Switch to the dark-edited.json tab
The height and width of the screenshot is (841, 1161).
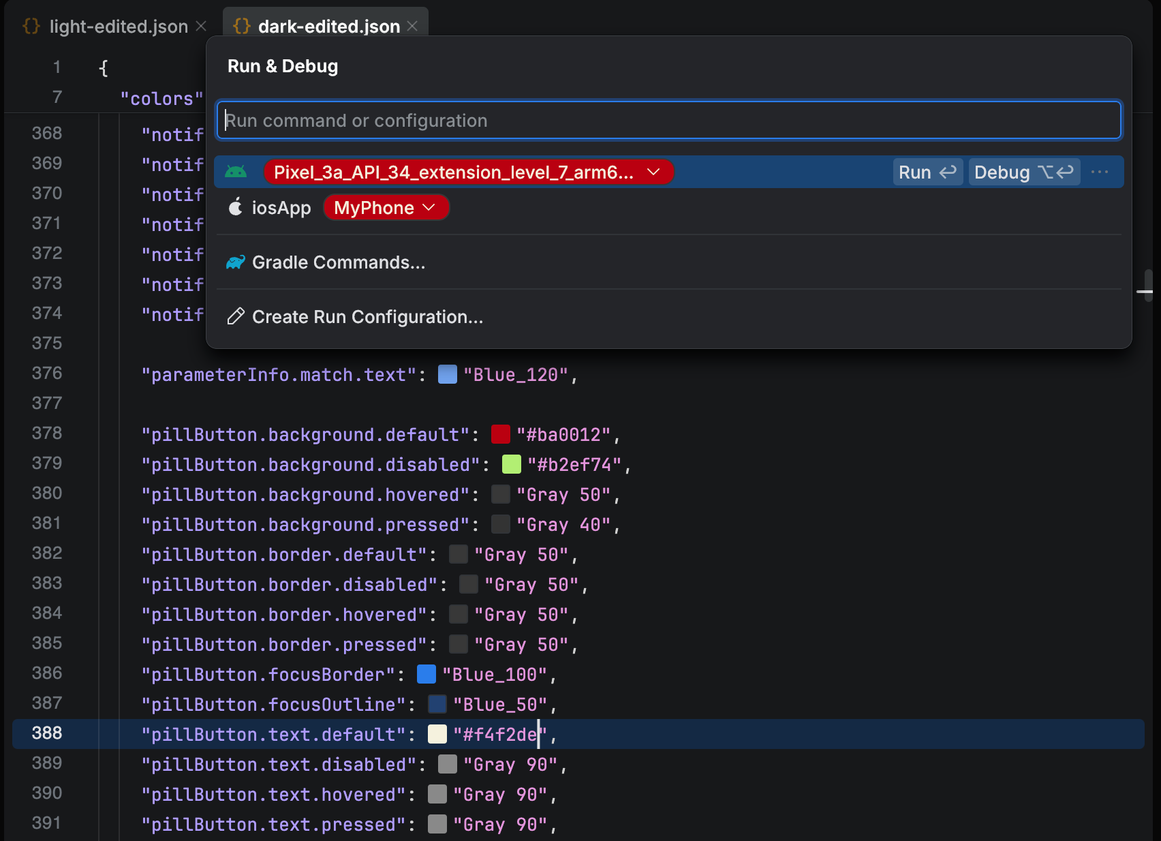click(x=328, y=26)
